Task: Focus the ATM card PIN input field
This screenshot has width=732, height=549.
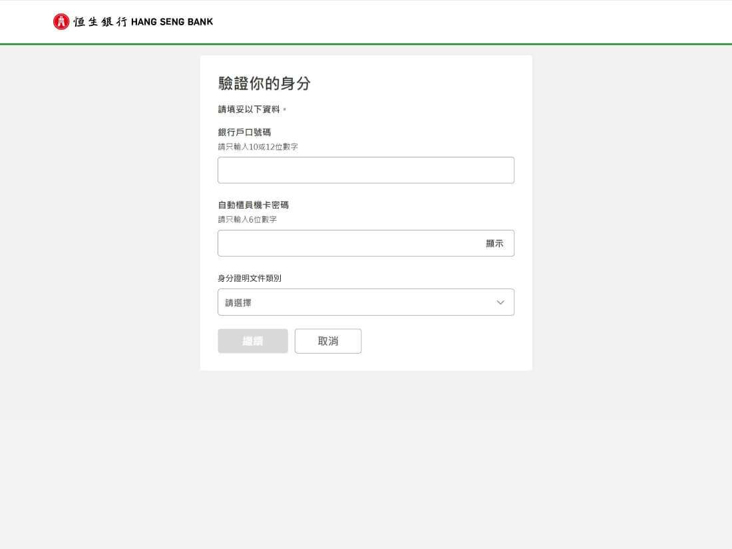Action: [346, 243]
